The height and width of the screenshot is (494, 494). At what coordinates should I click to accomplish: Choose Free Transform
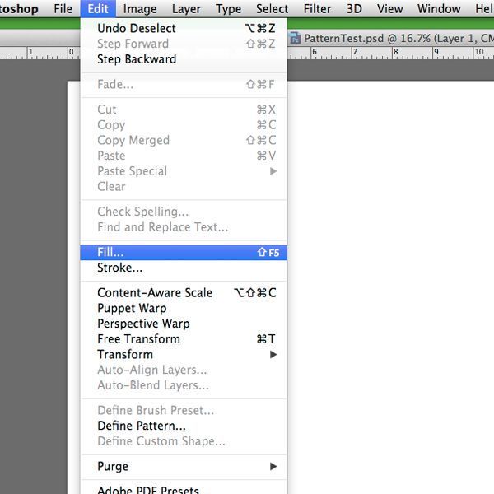[x=184, y=339]
